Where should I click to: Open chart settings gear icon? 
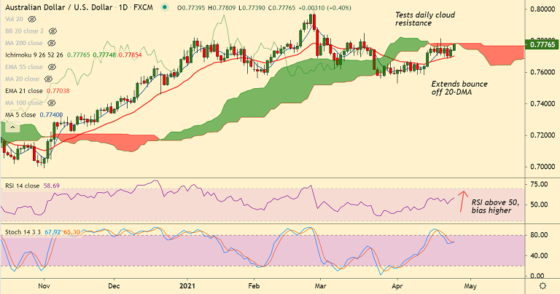[542, 286]
